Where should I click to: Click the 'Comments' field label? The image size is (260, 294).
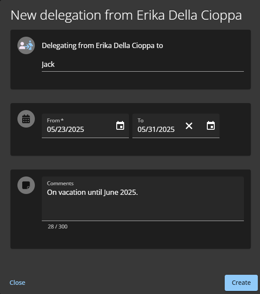(60, 183)
